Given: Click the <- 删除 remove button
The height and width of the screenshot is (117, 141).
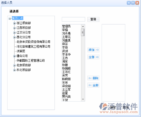Looking at the screenshot, I should (x=93, y=78).
